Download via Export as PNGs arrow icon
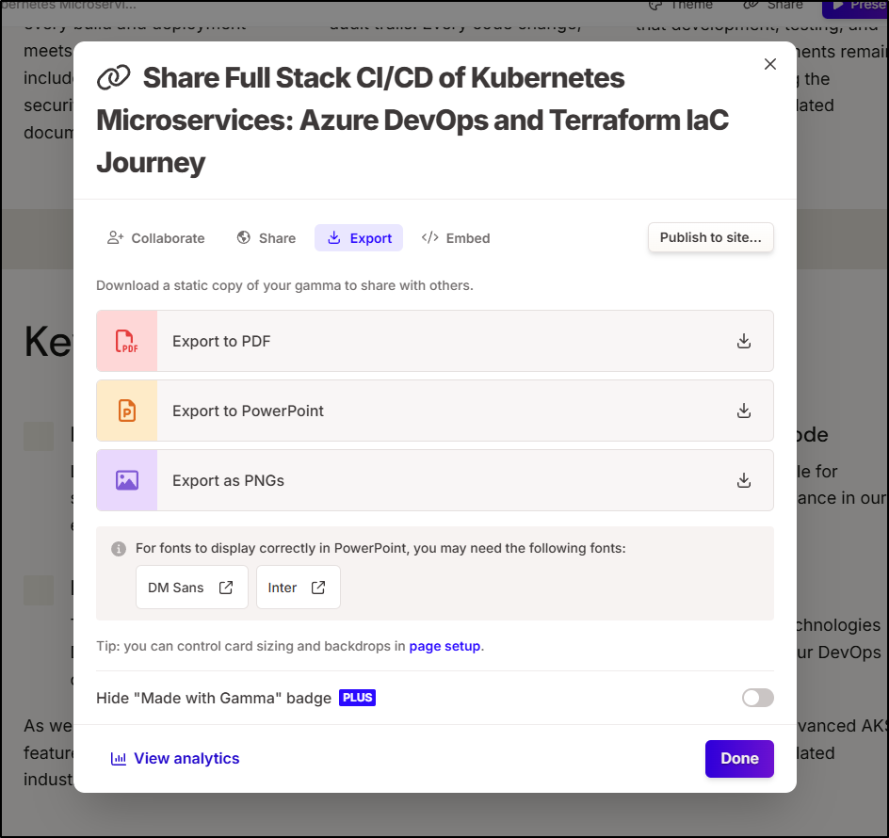This screenshot has width=889, height=838. coord(744,481)
